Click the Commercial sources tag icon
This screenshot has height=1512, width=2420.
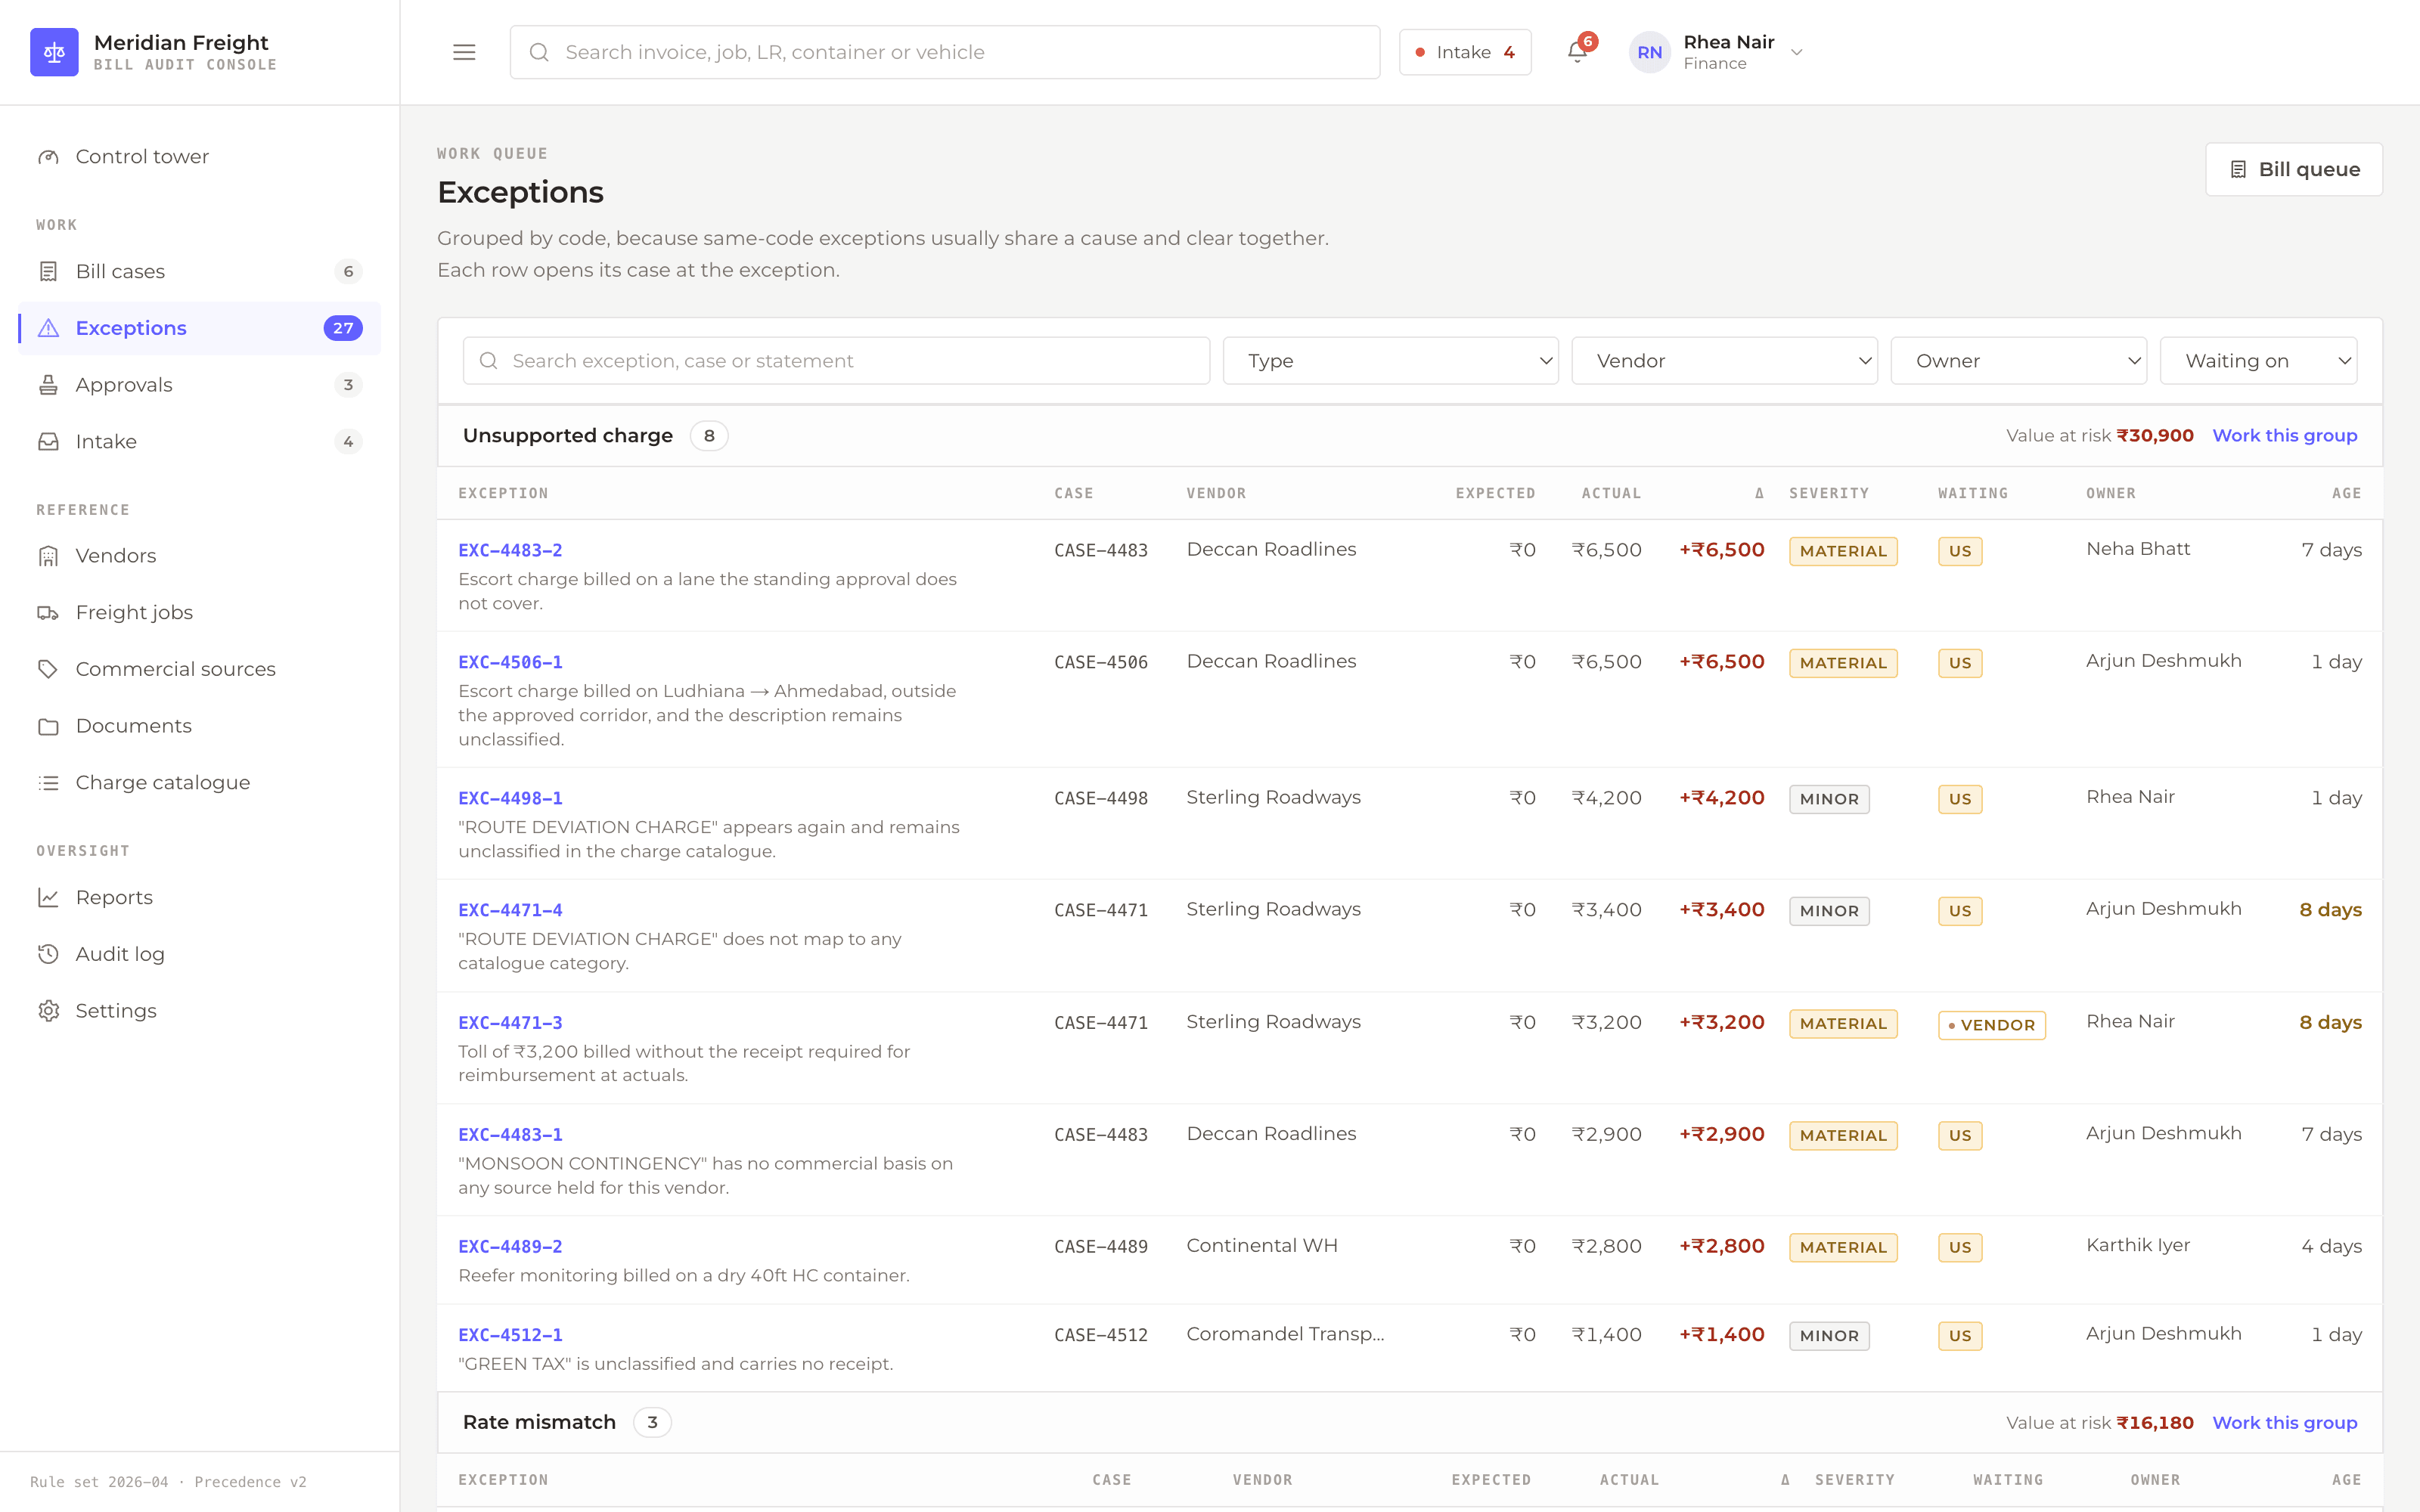(x=48, y=669)
